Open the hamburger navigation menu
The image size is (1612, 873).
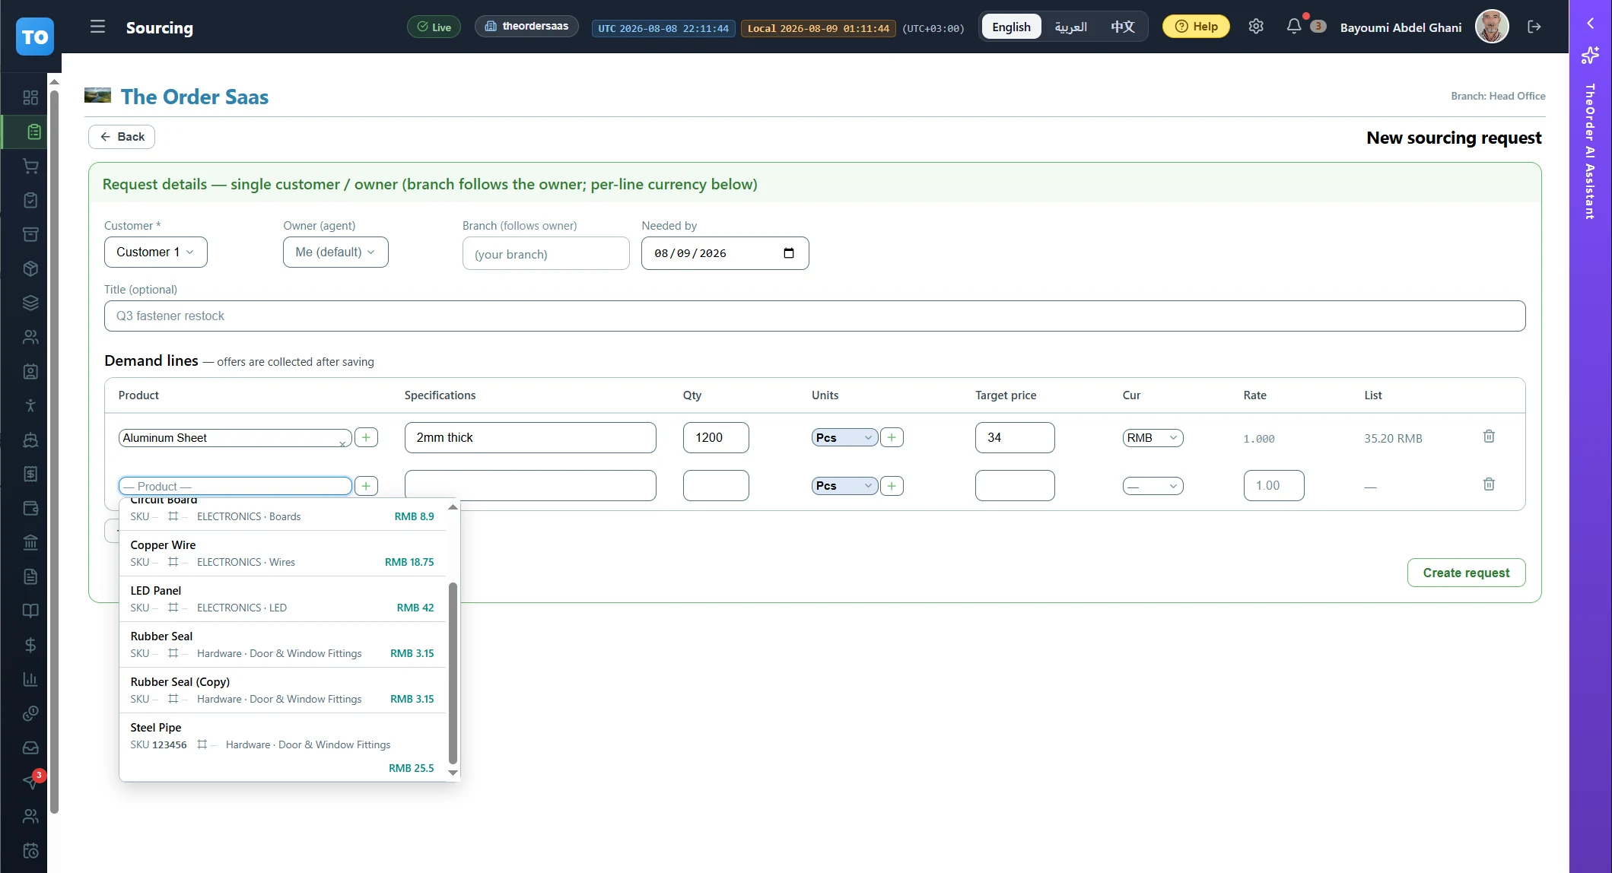[x=97, y=27]
